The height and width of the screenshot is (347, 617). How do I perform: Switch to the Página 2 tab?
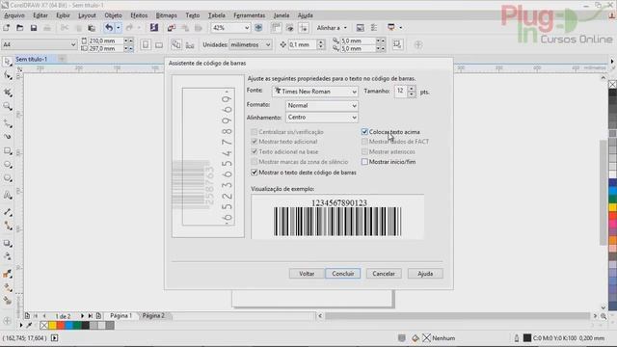[153, 315]
